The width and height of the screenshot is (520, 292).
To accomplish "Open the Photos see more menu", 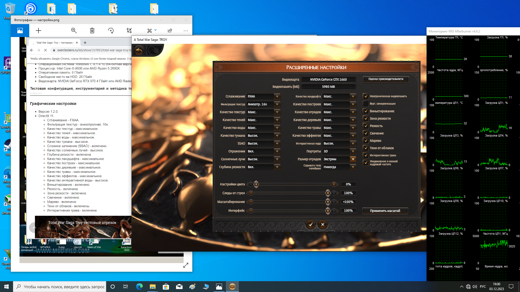I will [x=186, y=31].
